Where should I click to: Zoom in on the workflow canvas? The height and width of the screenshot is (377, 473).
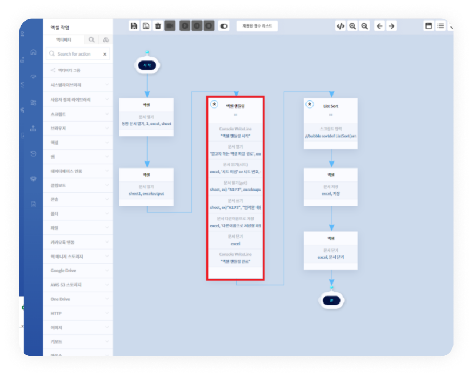click(x=352, y=26)
